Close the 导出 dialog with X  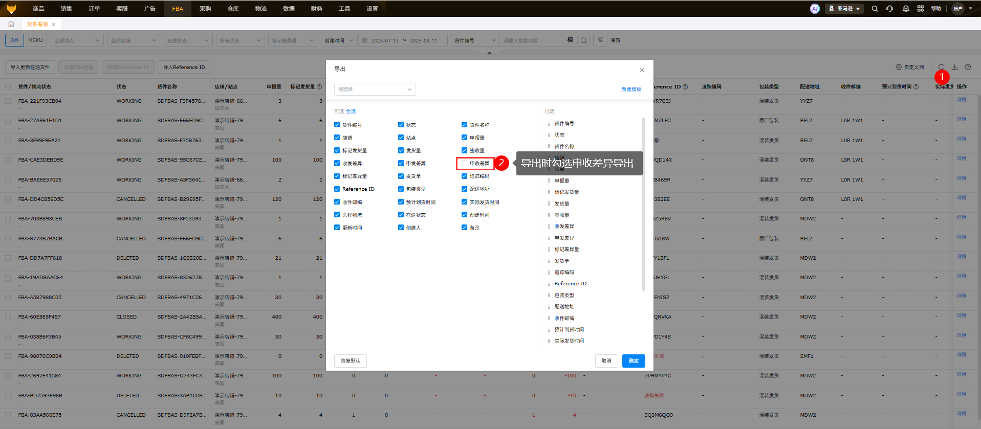[x=642, y=70]
